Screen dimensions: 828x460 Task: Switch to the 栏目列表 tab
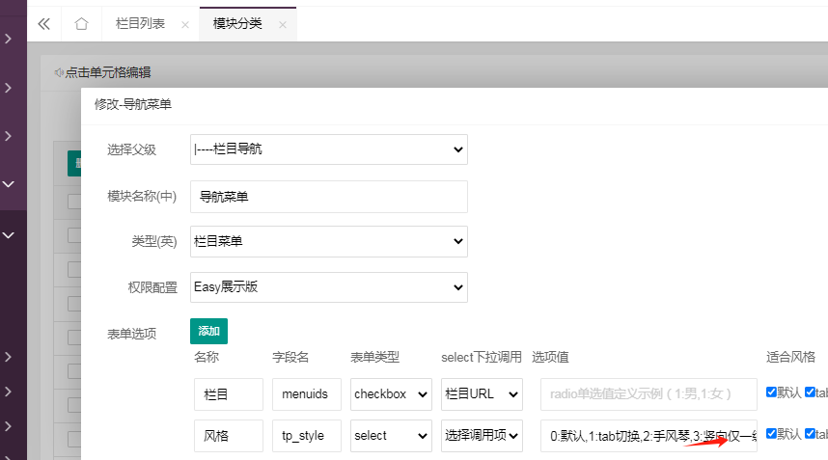click(x=140, y=24)
